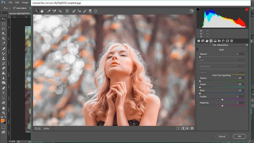Choose the Spot Removal tool

tap(74, 11)
